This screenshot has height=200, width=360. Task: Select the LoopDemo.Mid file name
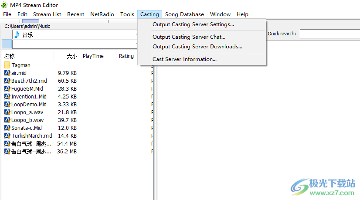[29, 104]
